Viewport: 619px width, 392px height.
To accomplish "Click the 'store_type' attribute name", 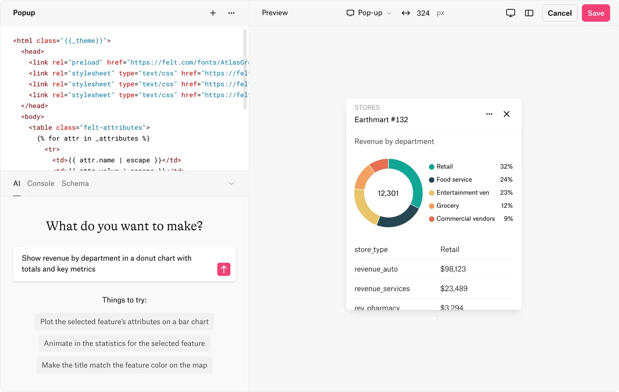I will (x=371, y=250).
